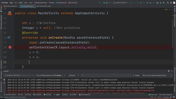Click Scroll to End icon in Logcat
The height and width of the screenshot is (99, 176).
(4, 83)
